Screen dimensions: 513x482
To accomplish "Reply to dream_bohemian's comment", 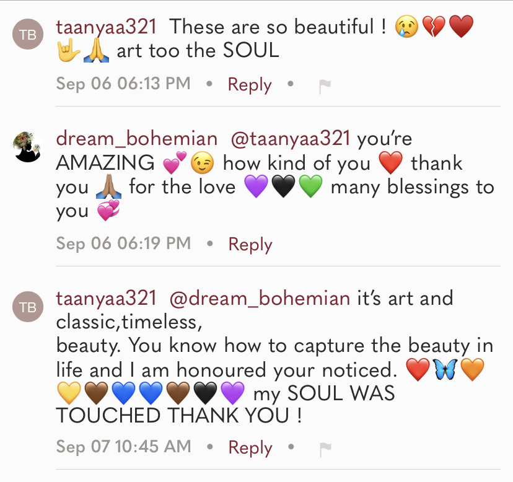I will (x=250, y=244).
